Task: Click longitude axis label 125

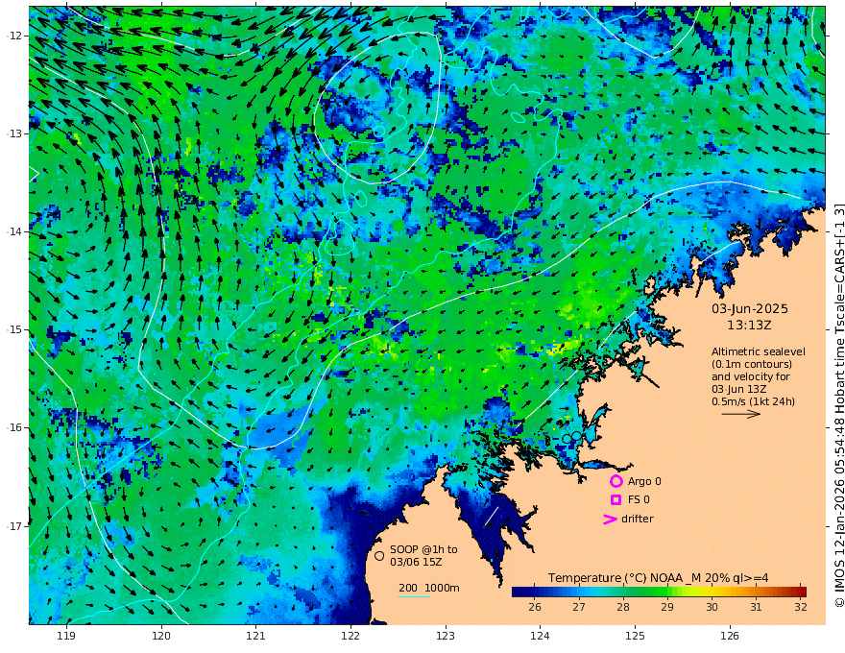Action: point(635,636)
